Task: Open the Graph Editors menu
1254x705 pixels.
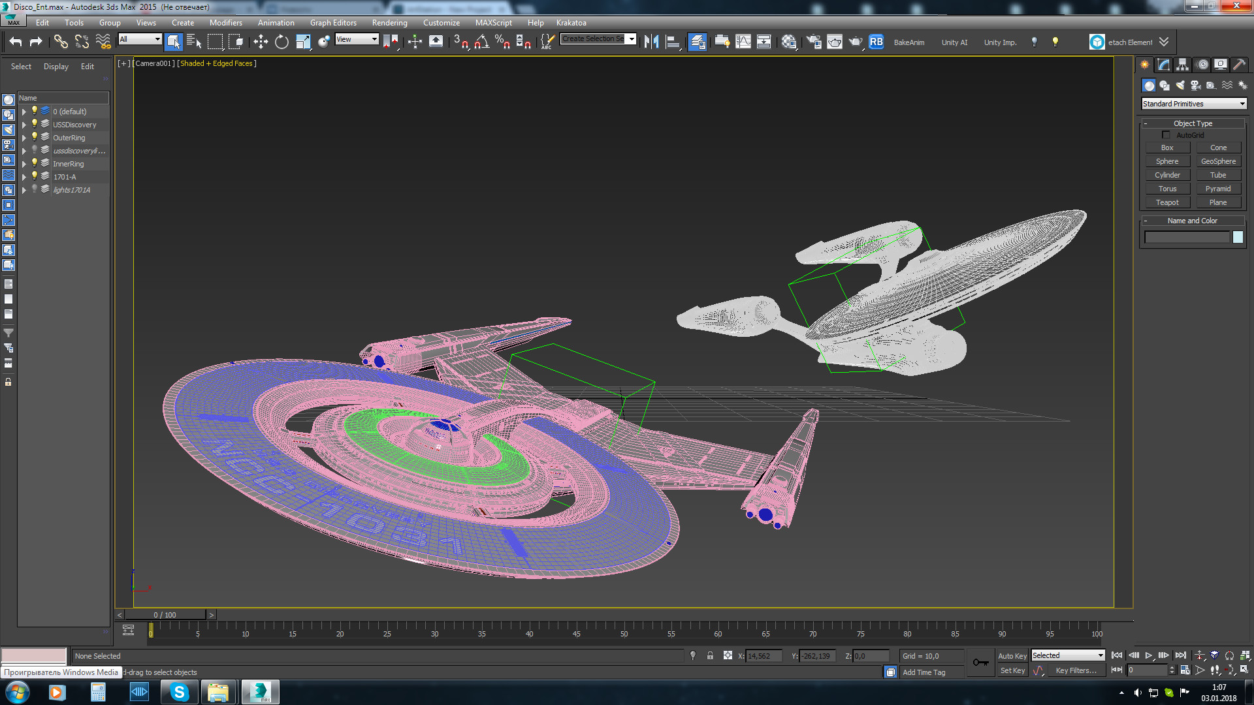Action: [x=333, y=23]
